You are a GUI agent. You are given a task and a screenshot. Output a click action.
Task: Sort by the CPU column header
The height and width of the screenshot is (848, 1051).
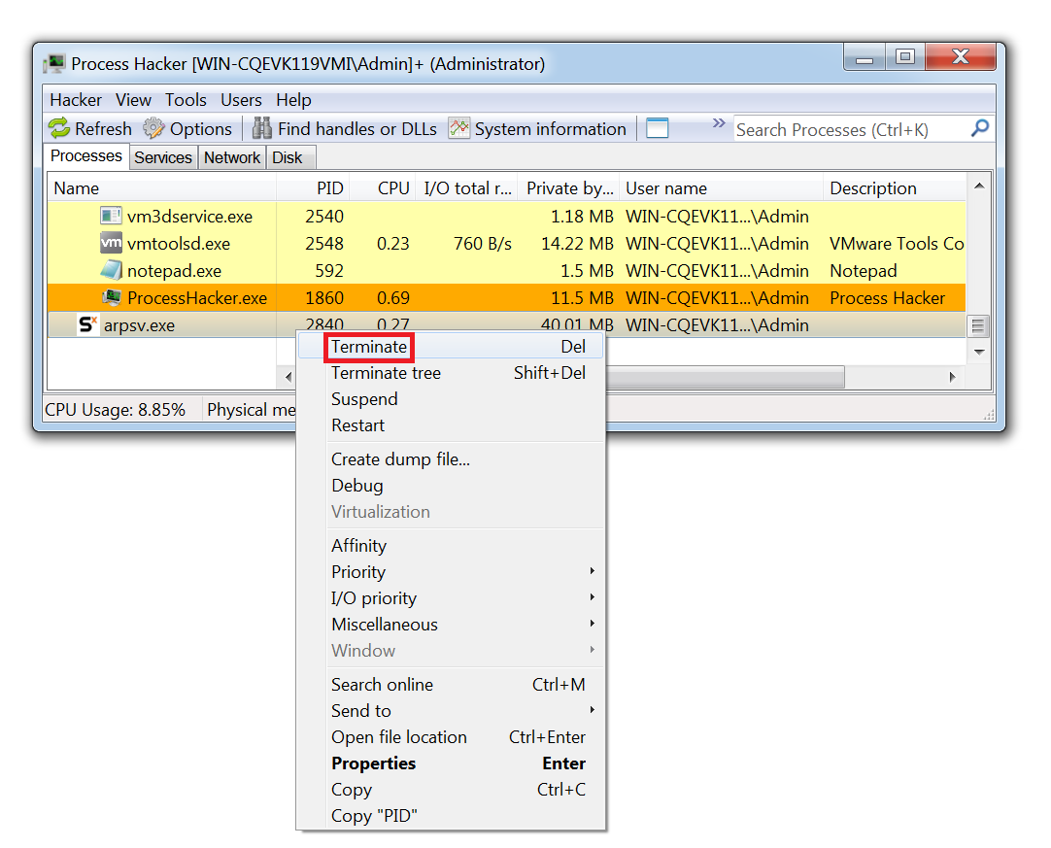[383, 188]
